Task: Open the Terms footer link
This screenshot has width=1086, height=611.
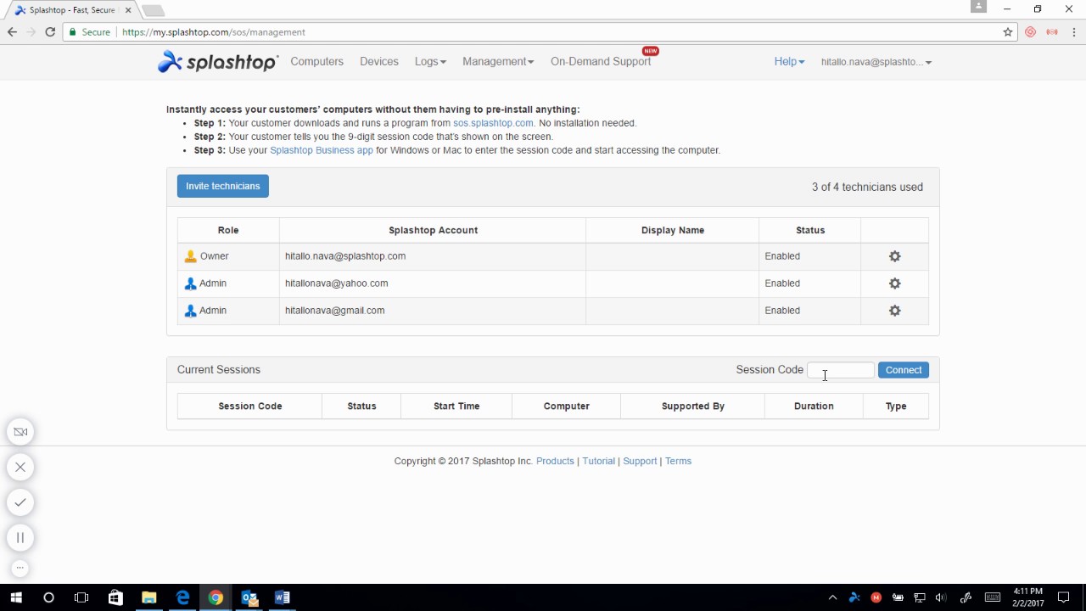Action: 678,461
